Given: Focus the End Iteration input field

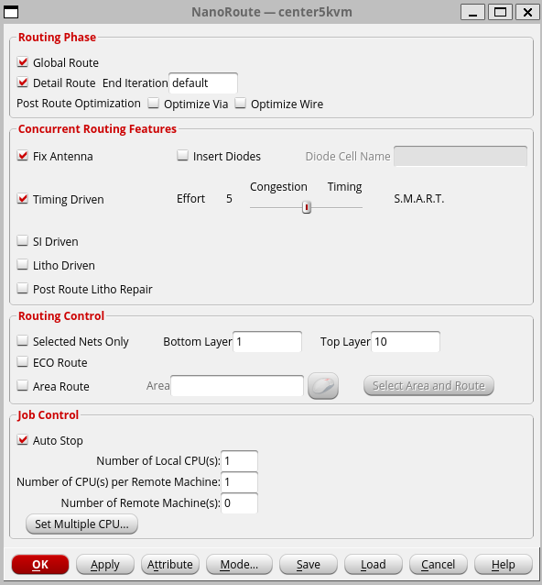Looking at the screenshot, I should click(x=203, y=83).
